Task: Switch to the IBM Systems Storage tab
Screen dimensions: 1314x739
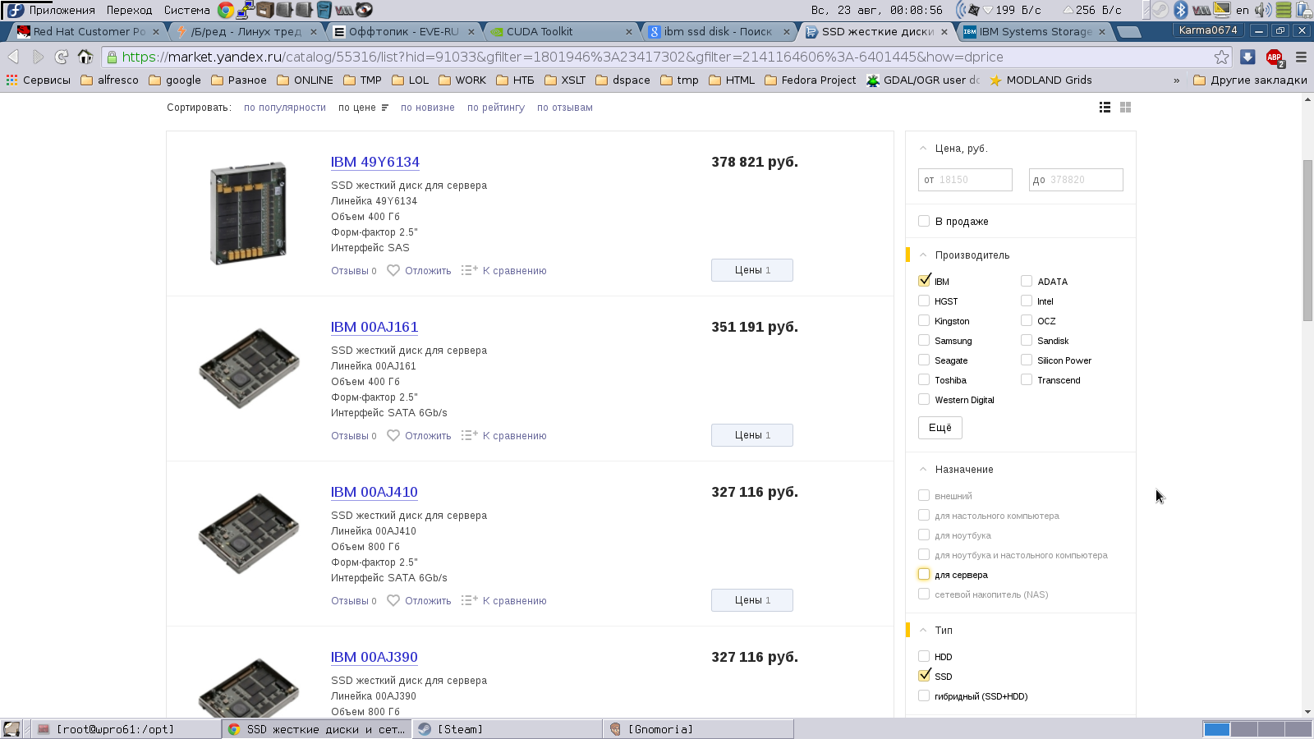Action: (1035, 31)
